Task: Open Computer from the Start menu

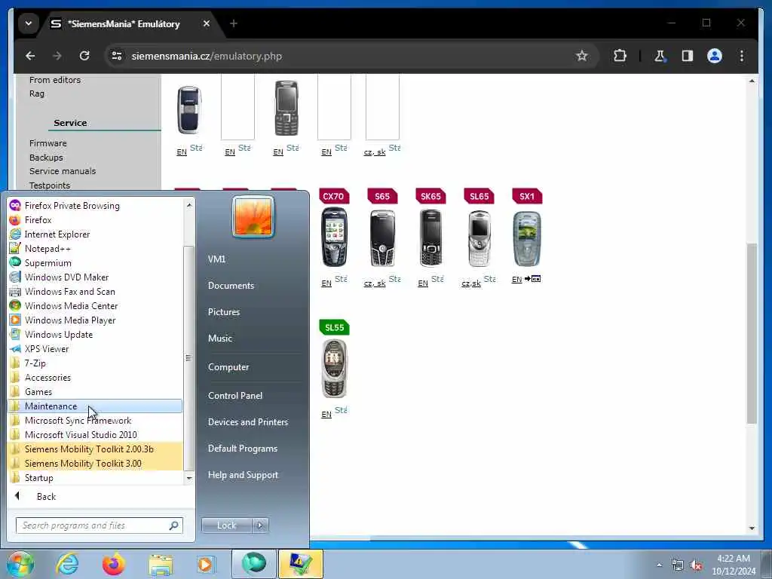Action: pos(228,367)
